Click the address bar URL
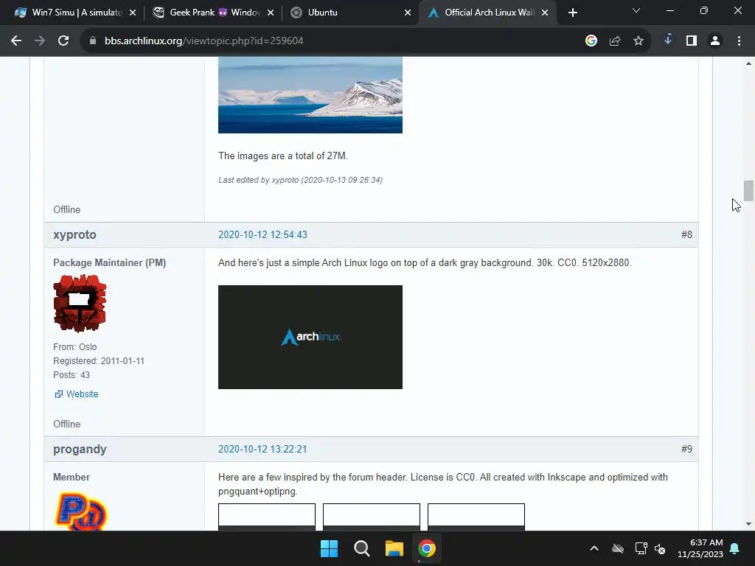Viewport: 755px width, 566px height. 204,41
